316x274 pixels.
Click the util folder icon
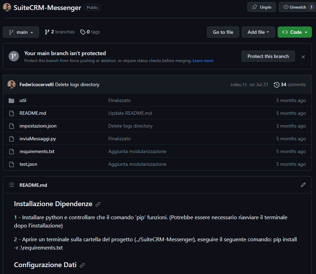click(11, 100)
